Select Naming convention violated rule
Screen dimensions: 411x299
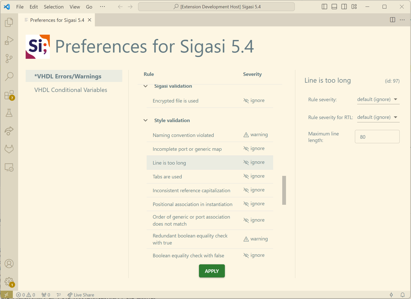pos(210,135)
